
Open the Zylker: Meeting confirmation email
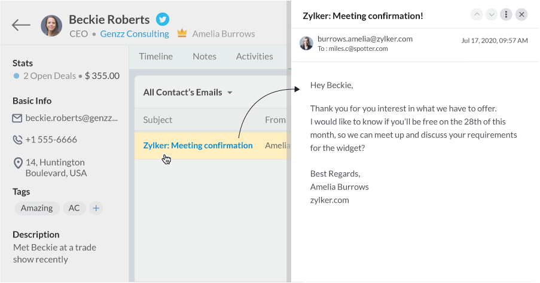coord(197,145)
